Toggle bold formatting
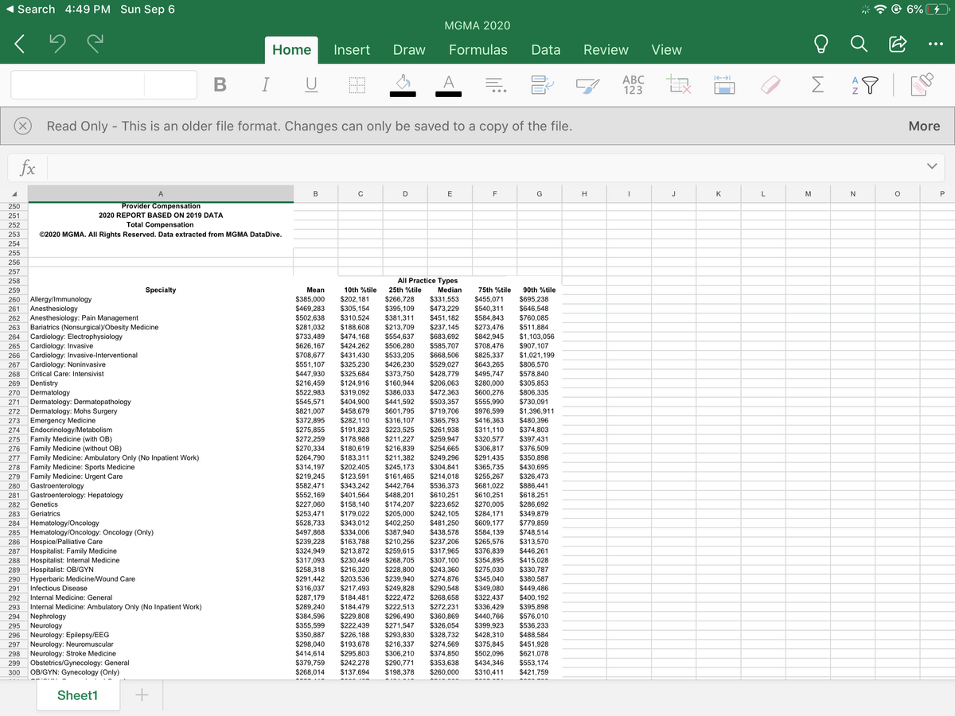 coord(219,85)
